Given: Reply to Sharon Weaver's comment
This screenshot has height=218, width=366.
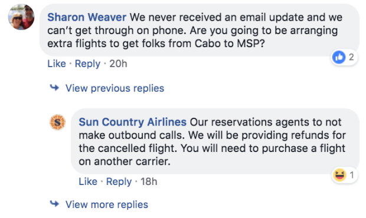Looking at the screenshot, I should [87, 64].
